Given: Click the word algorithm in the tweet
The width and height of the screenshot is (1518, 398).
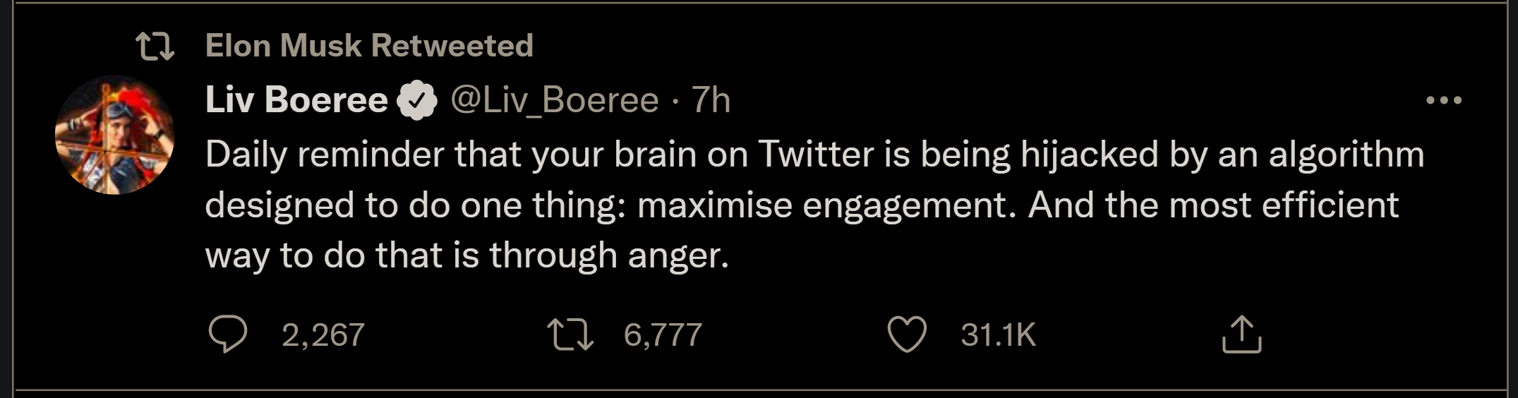Looking at the screenshot, I should [x=1346, y=155].
